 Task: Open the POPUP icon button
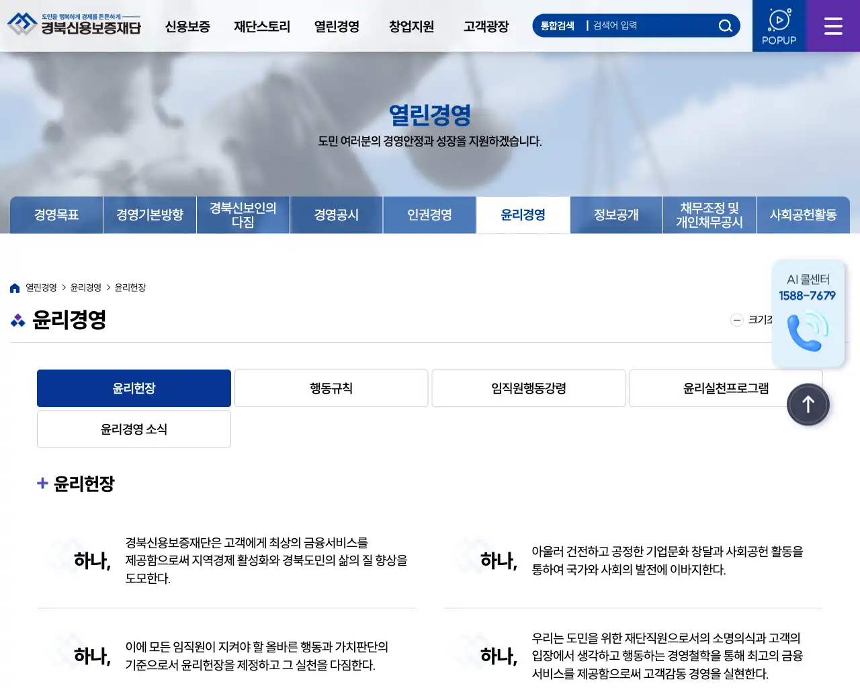[x=779, y=26]
